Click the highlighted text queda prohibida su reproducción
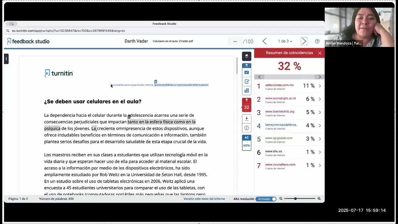Image resolution: width=398 pixels, height=224 pixels. pos(181,85)
